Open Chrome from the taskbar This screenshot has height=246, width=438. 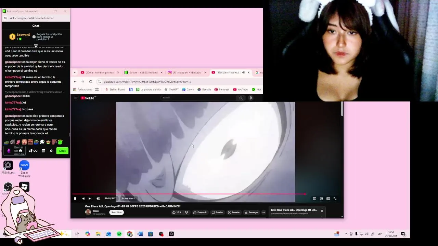(129, 234)
